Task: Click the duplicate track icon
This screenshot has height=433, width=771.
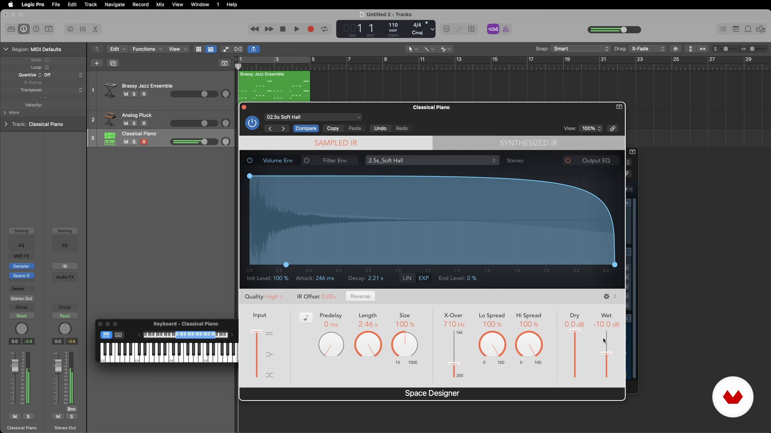Action: pos(113,63)
